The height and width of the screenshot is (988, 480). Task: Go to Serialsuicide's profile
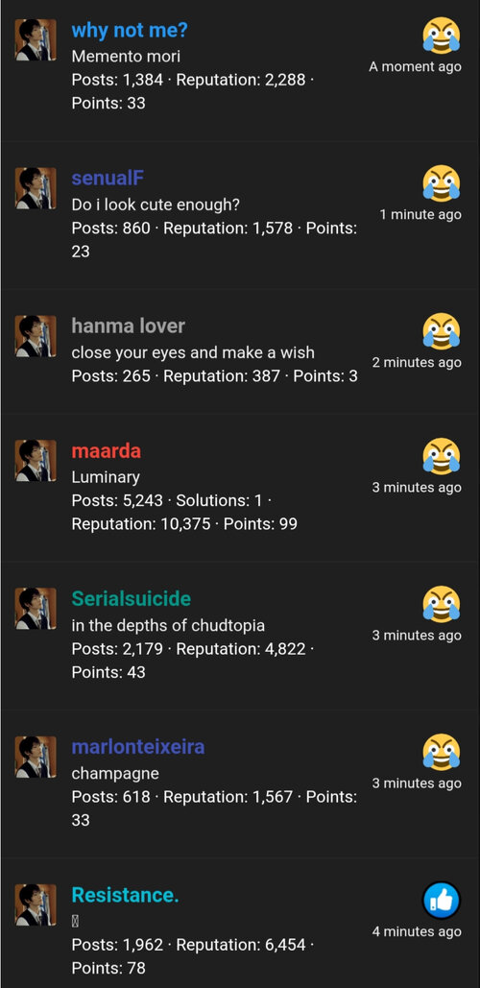click(131, 598)
